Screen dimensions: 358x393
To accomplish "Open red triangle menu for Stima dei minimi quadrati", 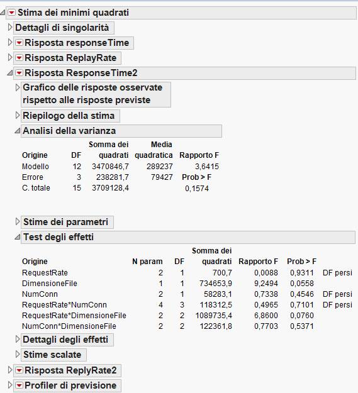I will point(11,13).
